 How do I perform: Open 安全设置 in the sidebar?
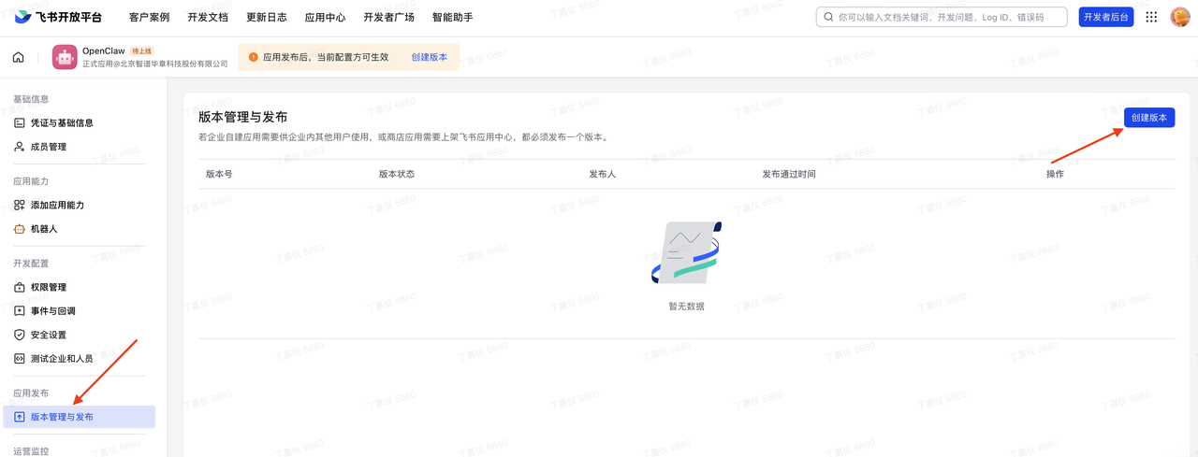pos(49,335)
